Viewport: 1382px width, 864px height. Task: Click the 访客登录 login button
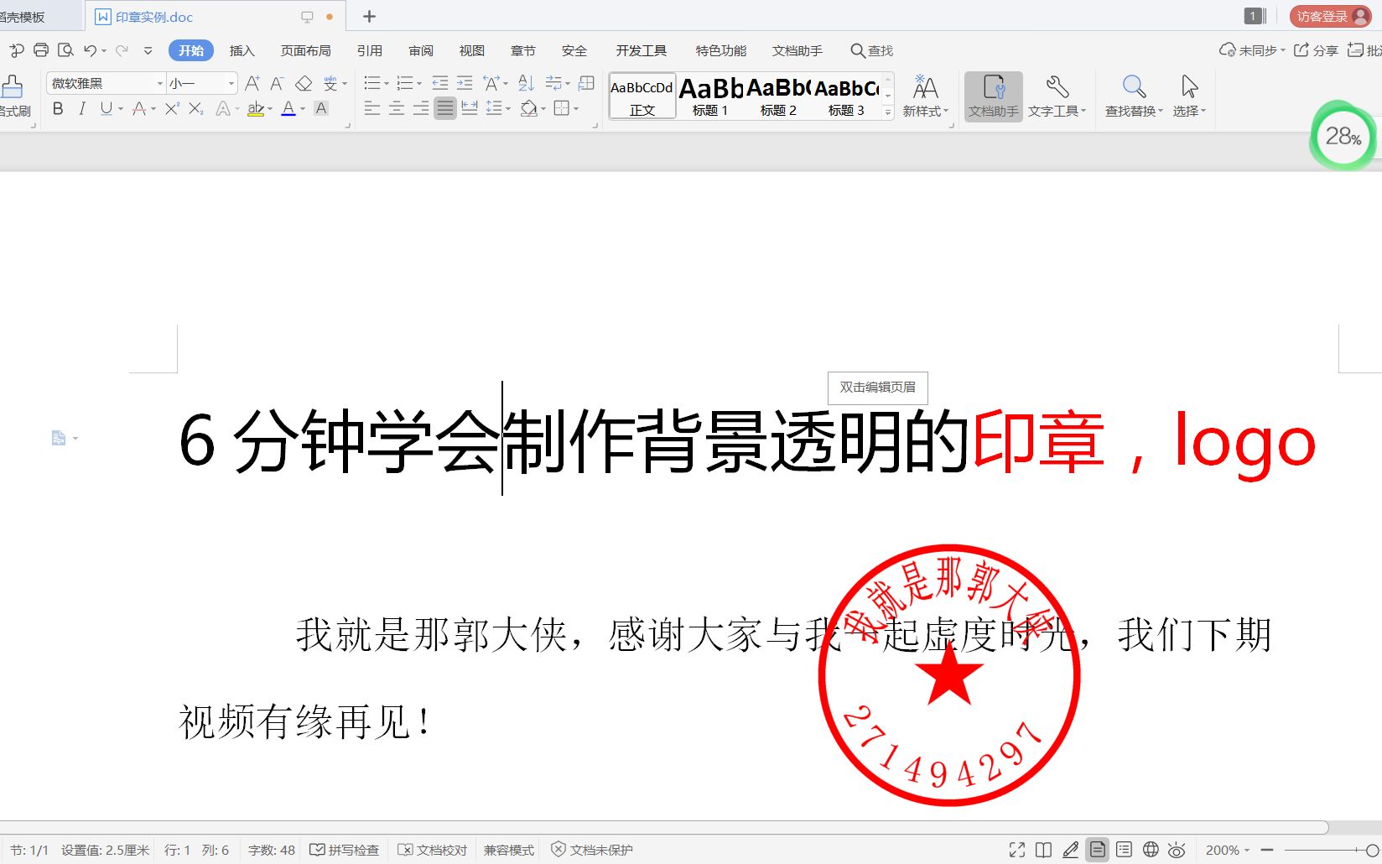1321,15
